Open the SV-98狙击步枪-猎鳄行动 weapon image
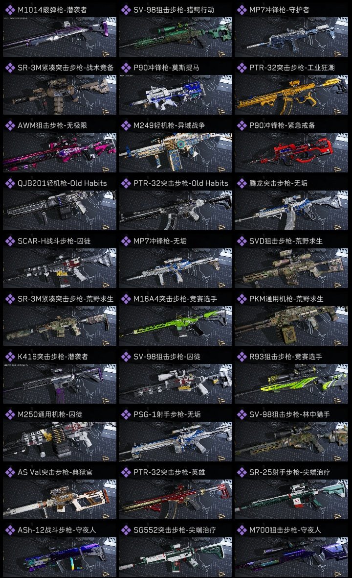352x578 pixels. click(x=176, y=37)
